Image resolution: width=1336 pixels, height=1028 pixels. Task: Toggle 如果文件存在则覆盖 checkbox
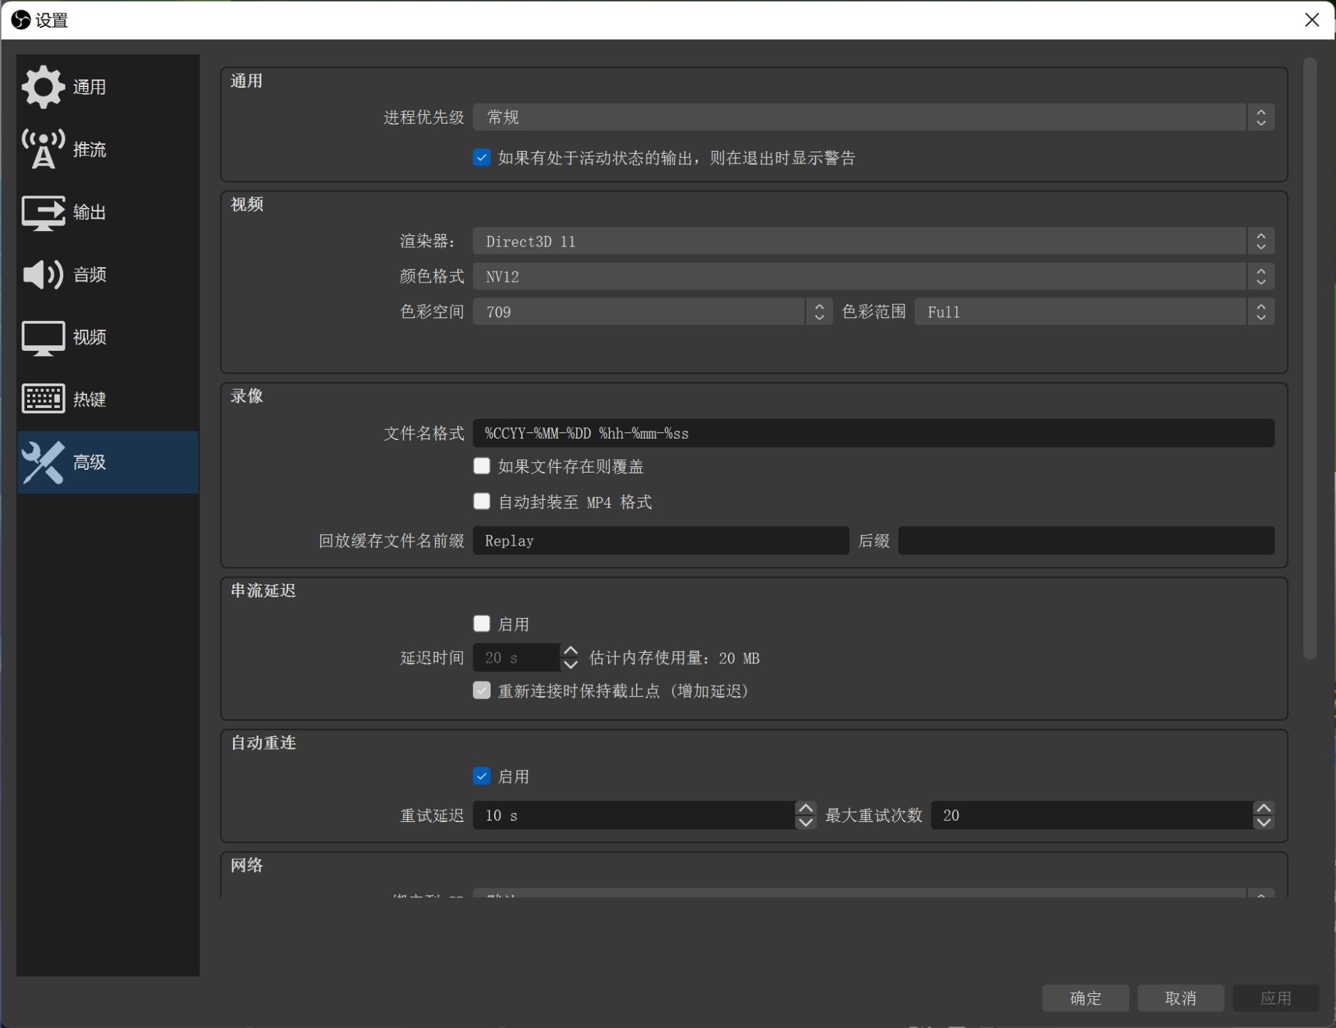click(482, 466)
